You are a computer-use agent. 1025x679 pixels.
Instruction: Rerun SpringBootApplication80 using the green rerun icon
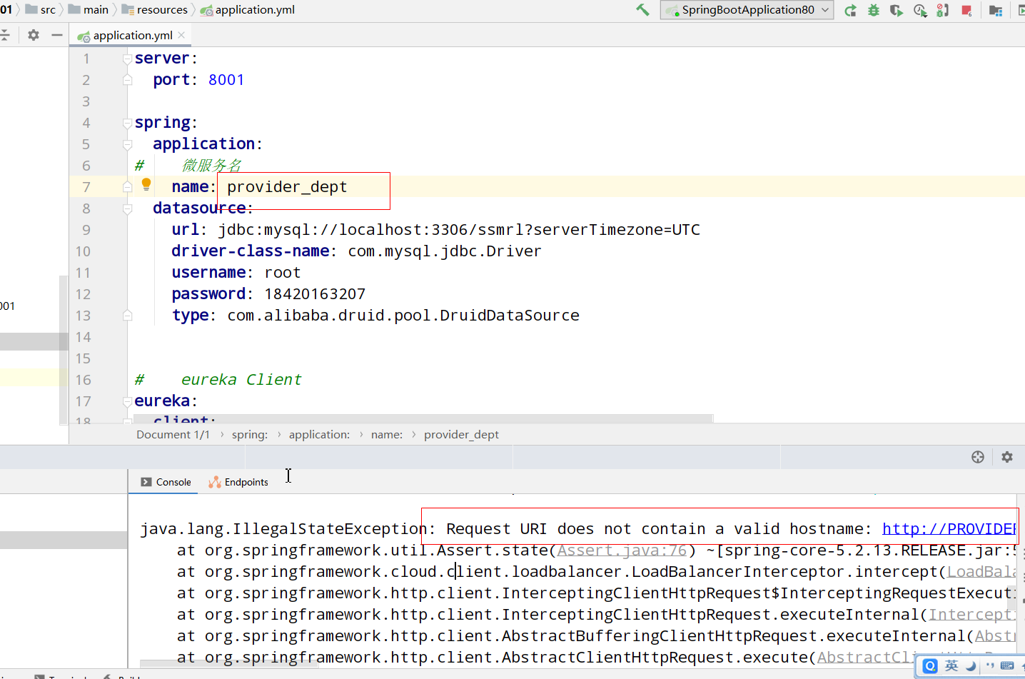[x=850, y=10]
